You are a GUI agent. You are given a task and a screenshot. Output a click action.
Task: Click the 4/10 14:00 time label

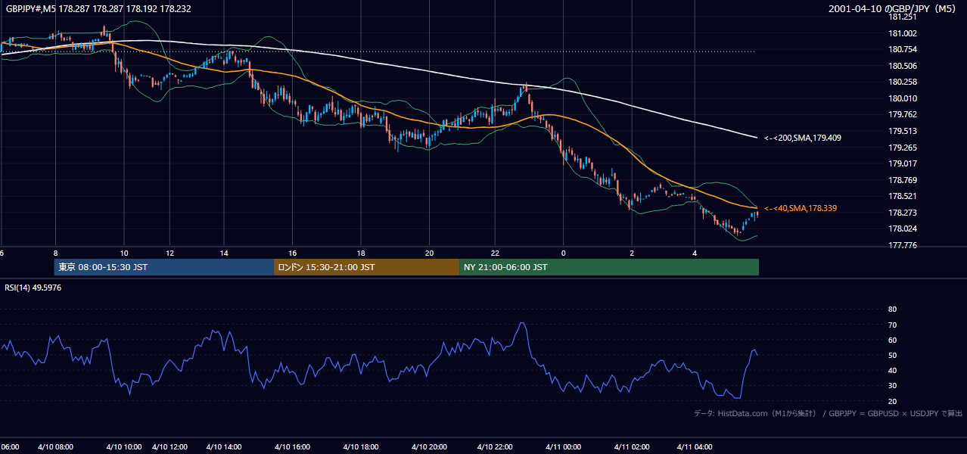pos(224,446)
